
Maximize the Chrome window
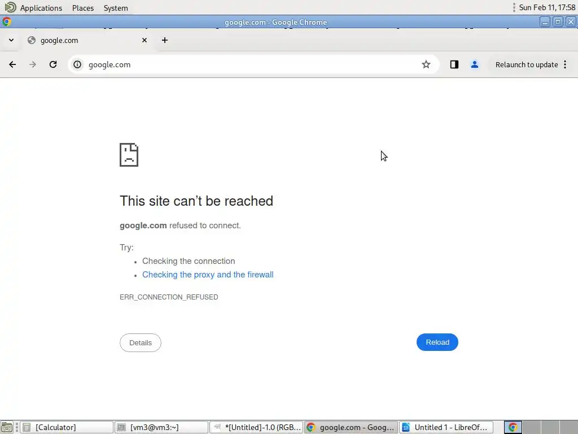[x=558, y=22]
